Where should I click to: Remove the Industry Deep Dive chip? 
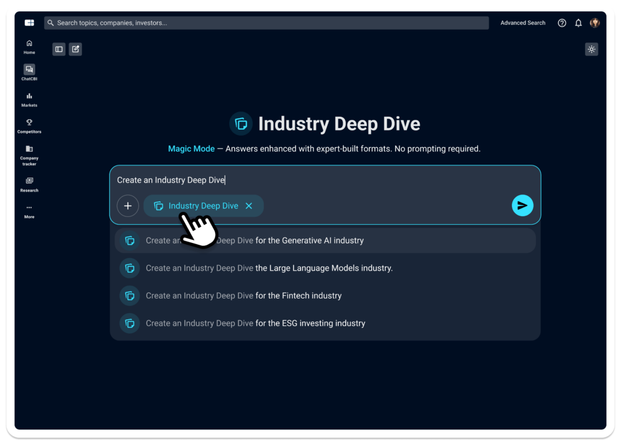point(249,206)
